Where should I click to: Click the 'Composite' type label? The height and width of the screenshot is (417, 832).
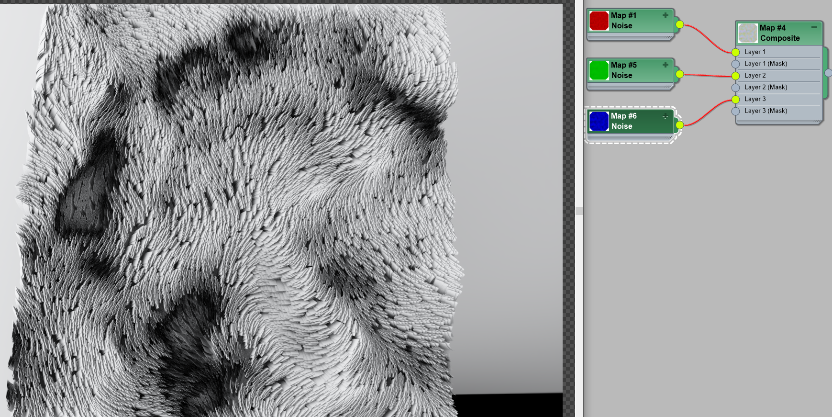780,38
